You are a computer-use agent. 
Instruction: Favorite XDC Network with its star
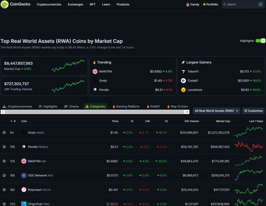(4, 175)
